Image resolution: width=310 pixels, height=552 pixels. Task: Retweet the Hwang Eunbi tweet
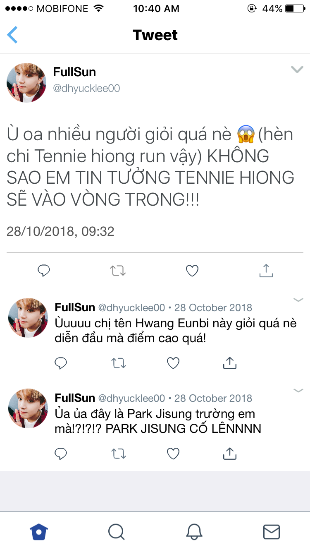click(119, 363)
